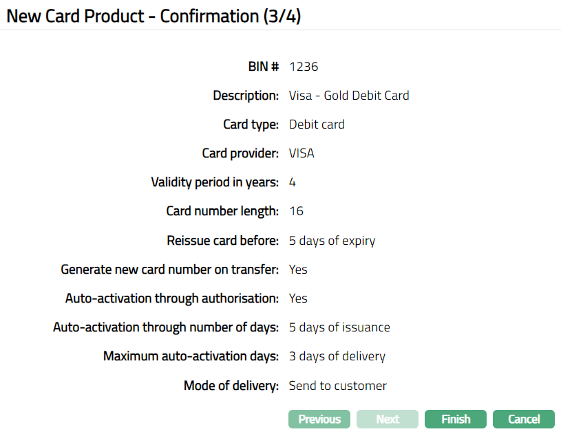Click the New Card Product confirmation heading
Image resolution: width=561 pixels, height=436 pixels.
[x=154, y=17]
